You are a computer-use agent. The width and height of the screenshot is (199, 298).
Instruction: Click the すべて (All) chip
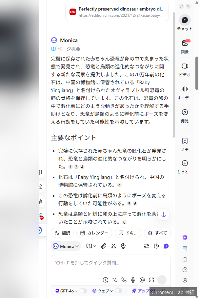(x=157, y=233)
